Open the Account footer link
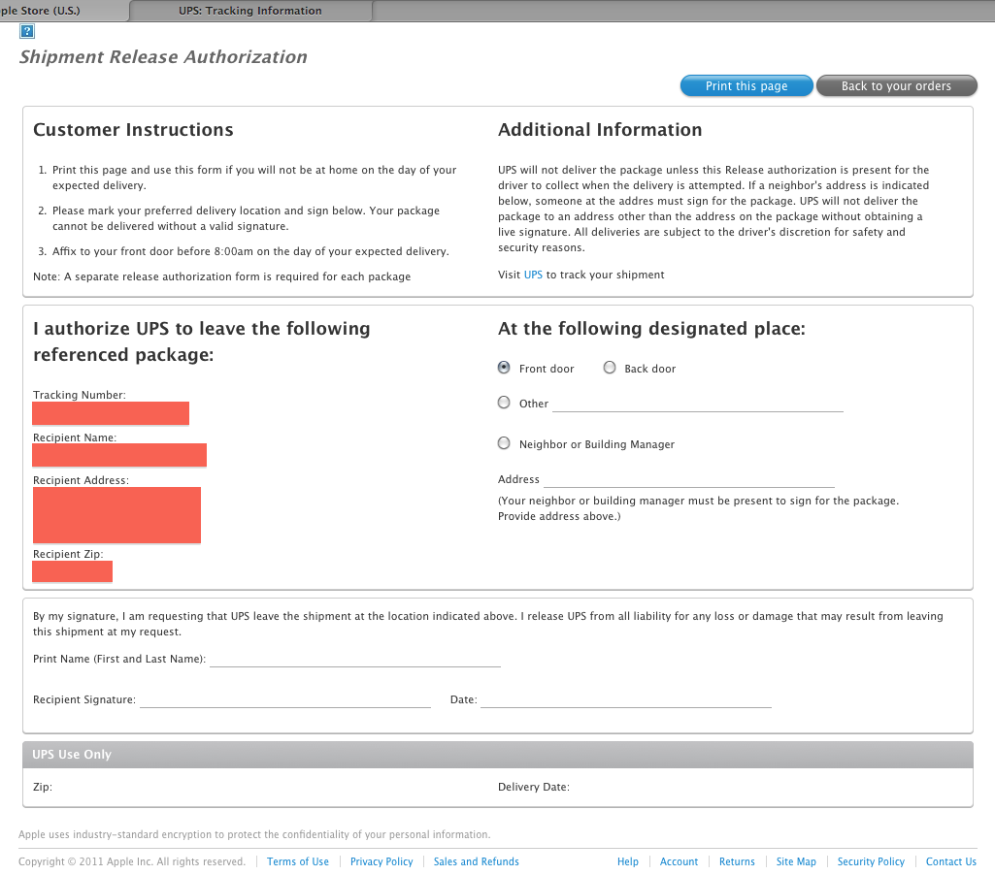The image size is (995, 875). [679, 861]
